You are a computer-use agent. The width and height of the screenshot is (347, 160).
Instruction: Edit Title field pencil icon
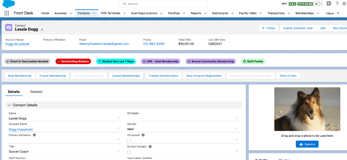coord(118,151)
